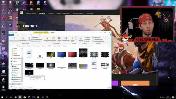Open the Shadow Complex tab in Epic launcher
Viewport: 176px width, 99px height.
pos(79,13)
